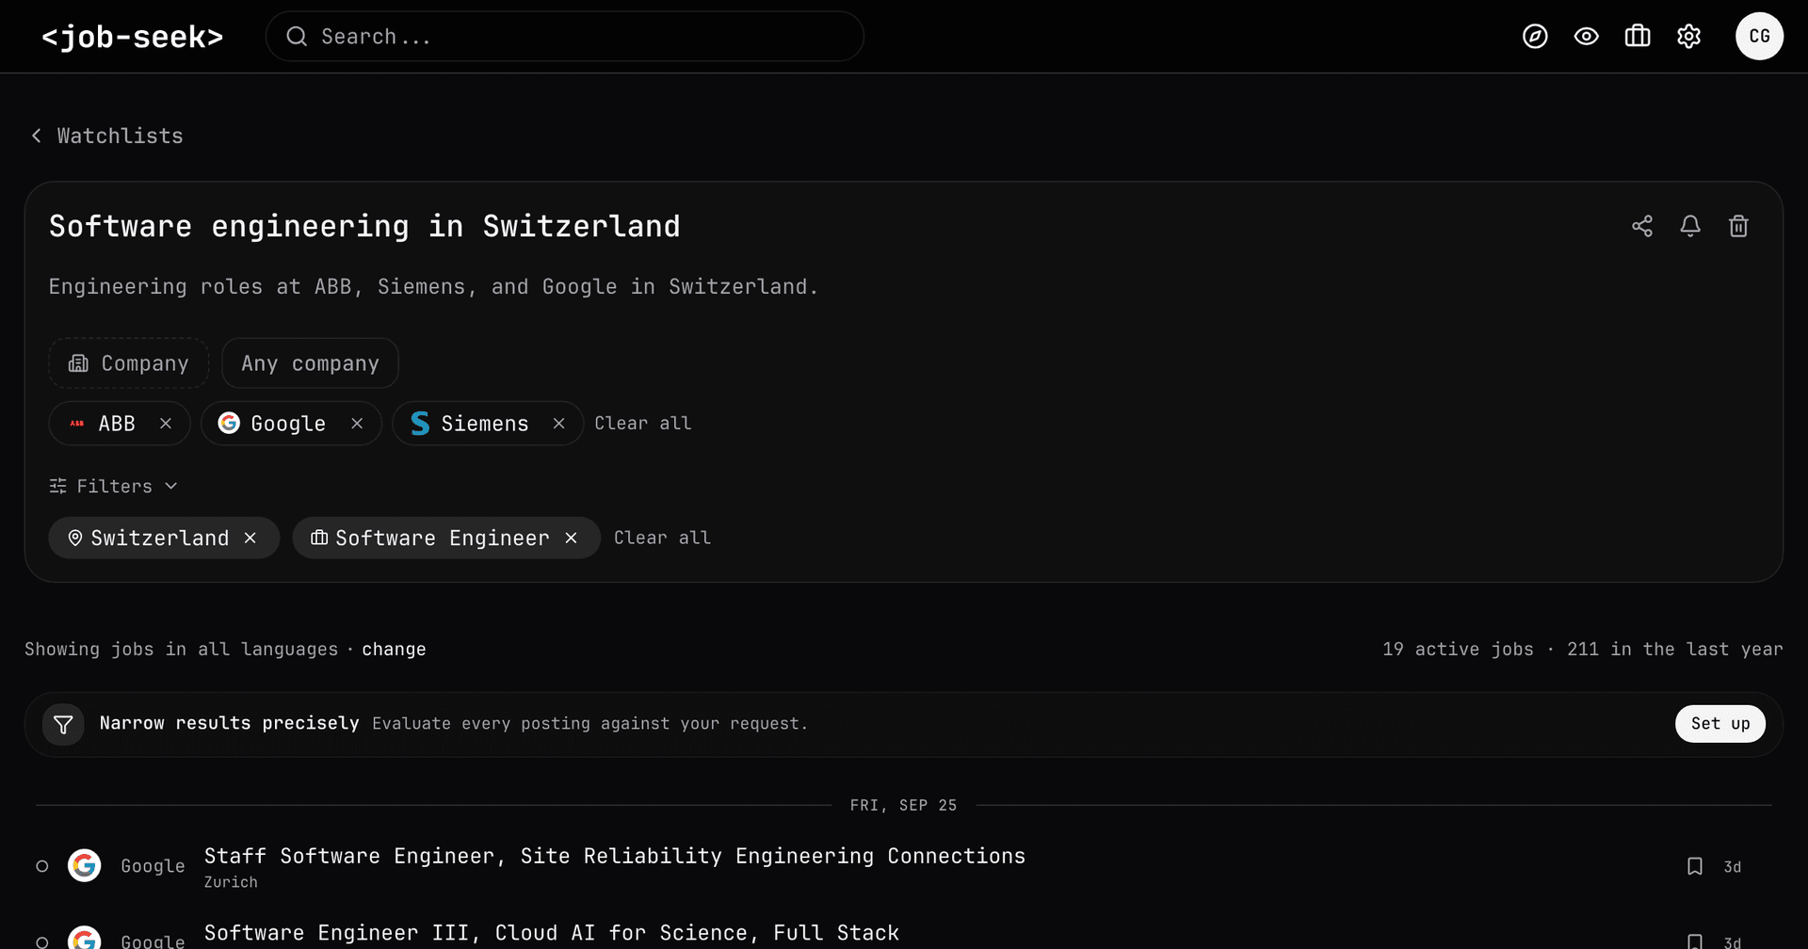This screenshot has width=1808, height=949.
Task: Remove the Software Engineer filter
Action: click(571, 538)
